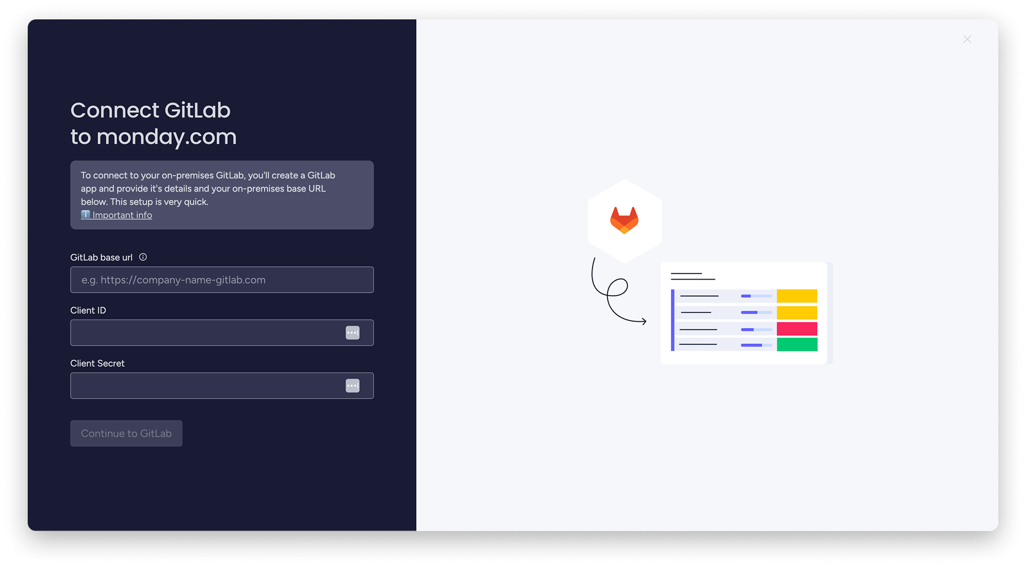Click the password manager icon in Client ID
Image resolution: width=1026 pixels, height=567 pixels.
pos(353,333)
